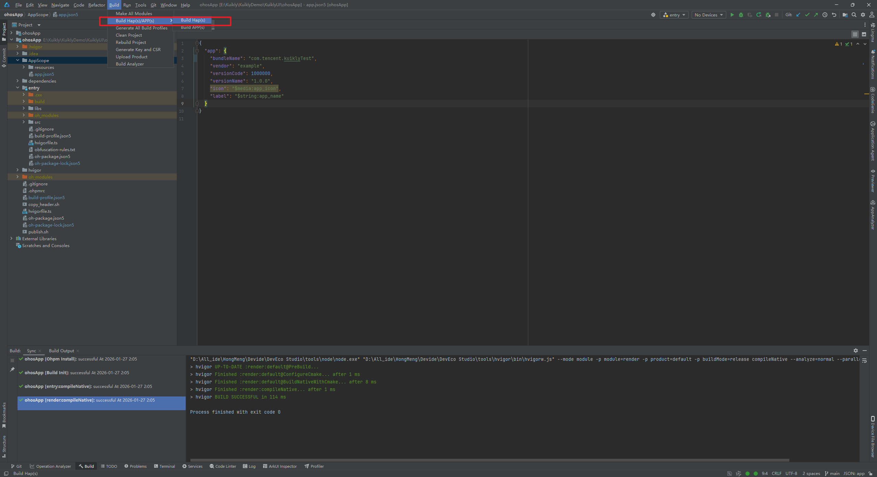Toggle the pin tab icon in Build panel
The height and width of the screenshot is (477, 877).
[x=12, y=369]
